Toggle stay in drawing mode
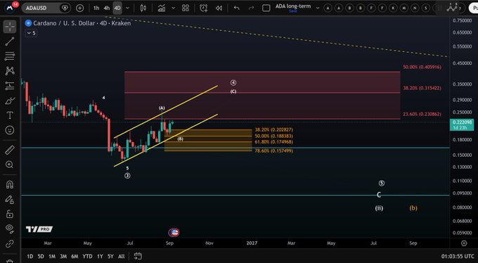 click(10, 200)
